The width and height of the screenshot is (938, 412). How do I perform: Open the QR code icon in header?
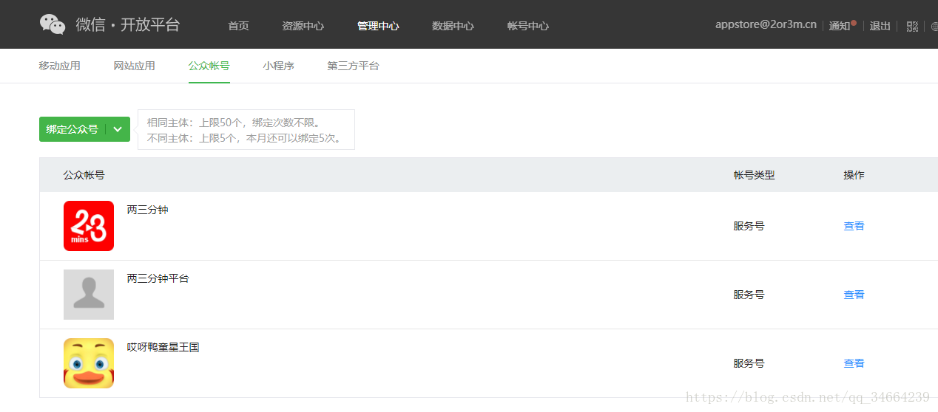click(x=912, y=26)
